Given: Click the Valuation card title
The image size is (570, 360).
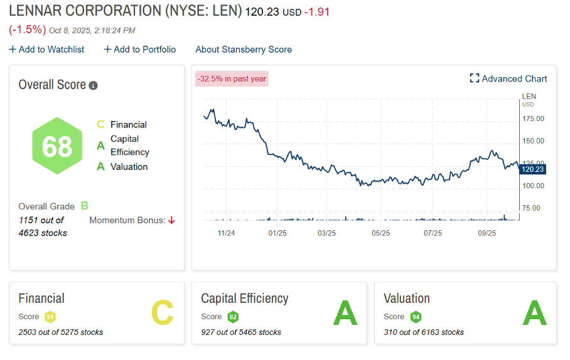Looking at the screenshot, I should 407,298.
